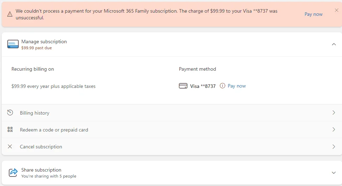Click the warning triangle icon in the alert banner
342x186 pixels.
[10, 14]
